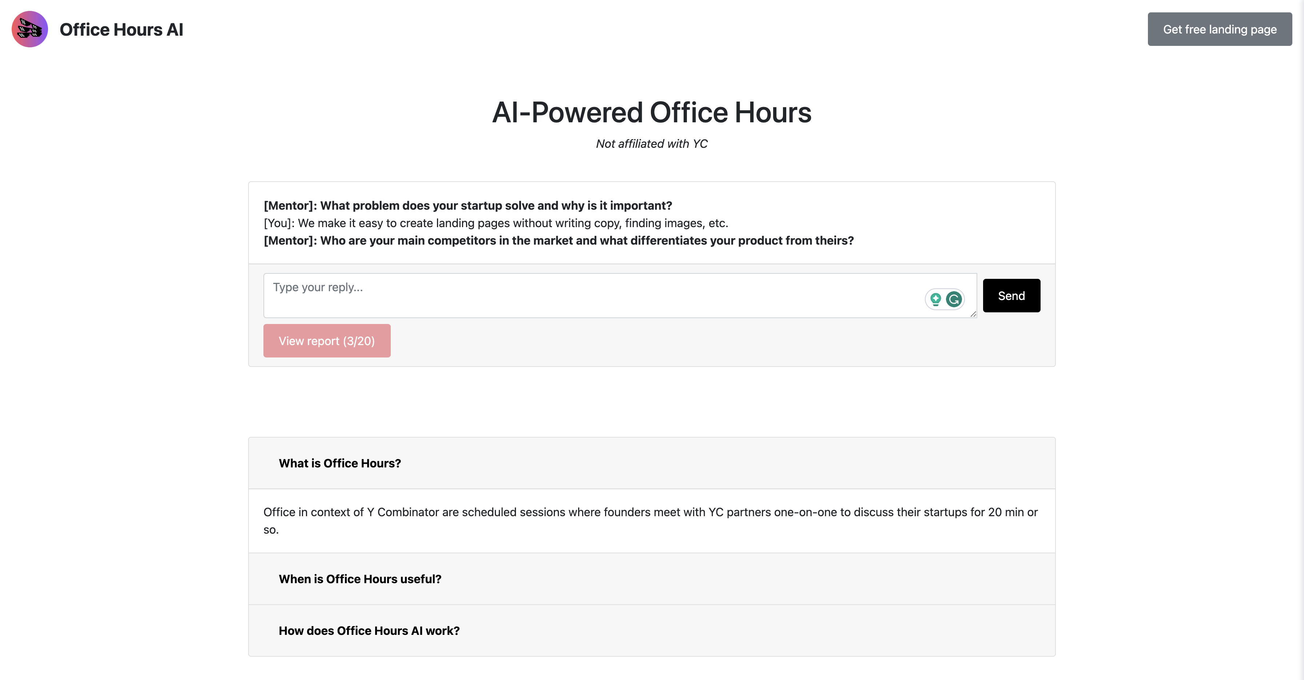Click the You reply about landing pages
The width and height of the screenshot is (1304, 680).
(x=496, y=223)
